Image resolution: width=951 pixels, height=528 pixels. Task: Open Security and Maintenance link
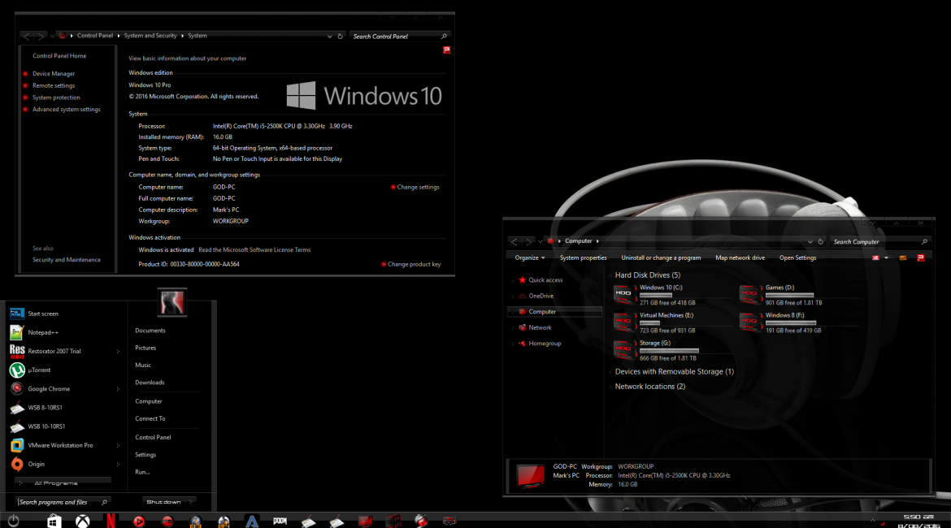click(66, 259)
